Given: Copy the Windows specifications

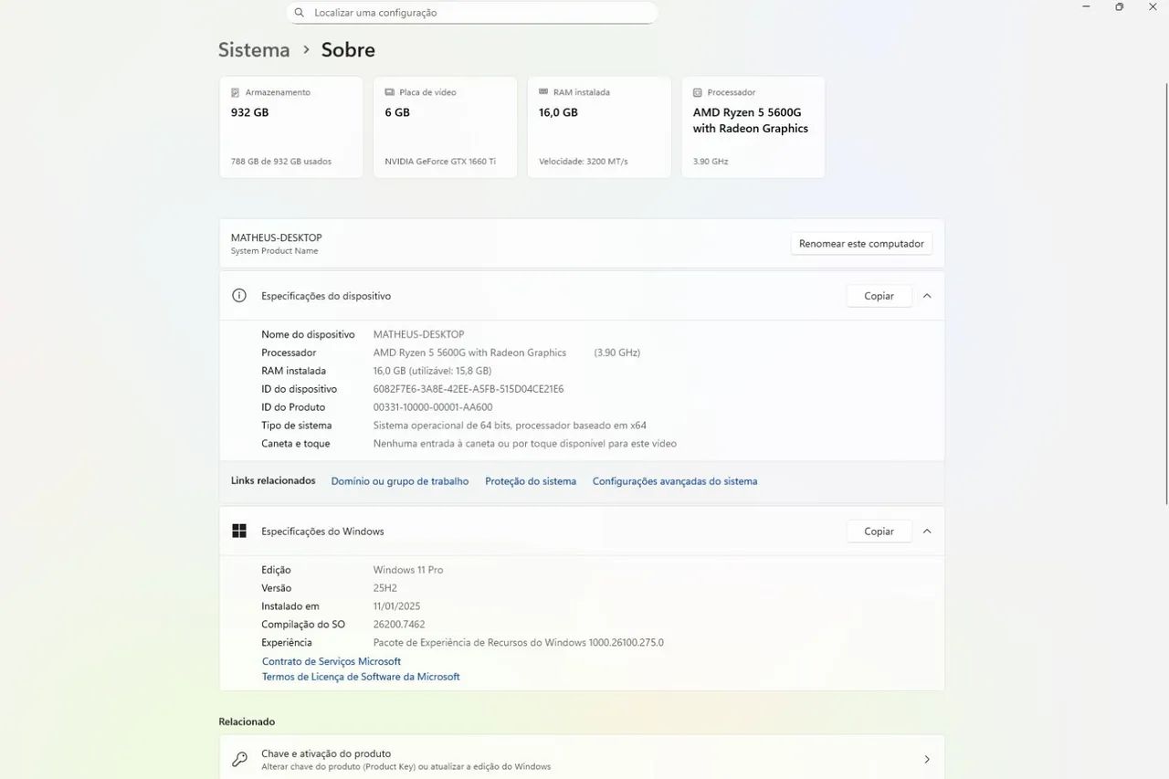Looking at the screenshot, I should (x=879, y=532).
